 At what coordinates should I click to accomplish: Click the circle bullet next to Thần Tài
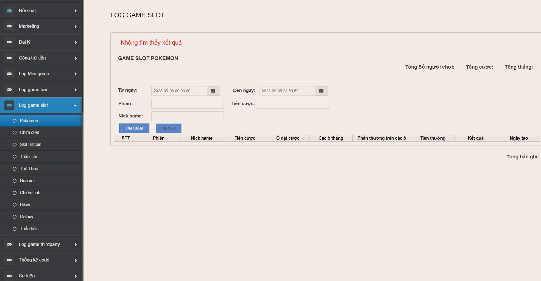pyautogui.click(x=15, y=157)
